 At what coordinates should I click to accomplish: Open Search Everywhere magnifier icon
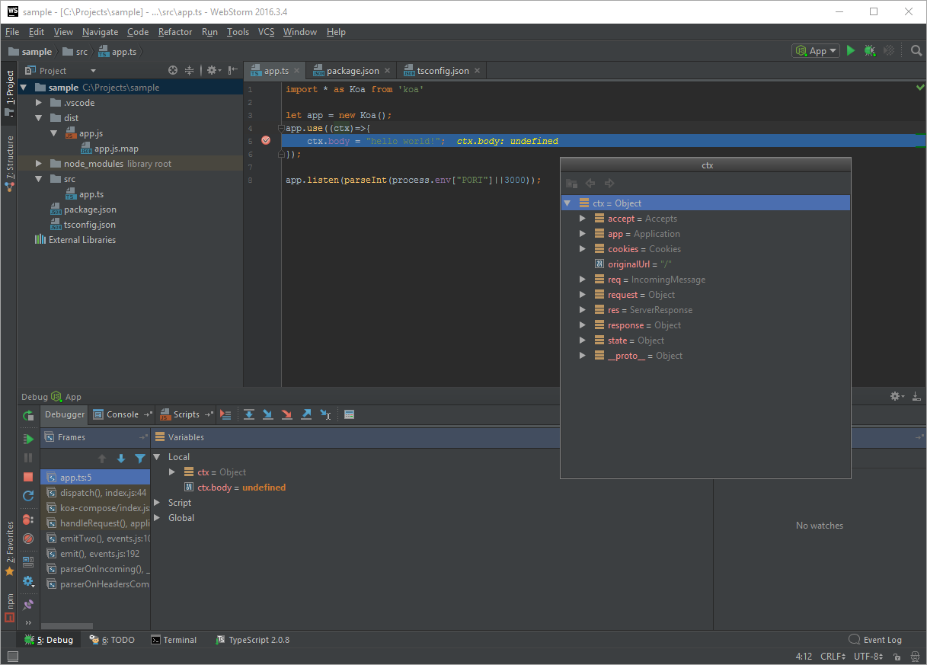[916, 51]
